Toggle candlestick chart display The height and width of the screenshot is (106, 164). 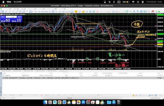click(127, 11)
